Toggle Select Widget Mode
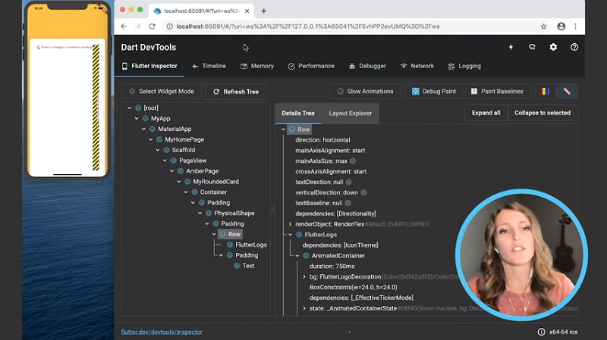 click(x=162, y=92)
